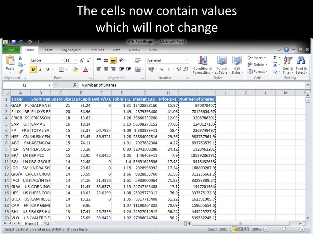Switch to the Insert ribbon tab
The width and height of the screenshot is (313, 234).
click(48, 50)
